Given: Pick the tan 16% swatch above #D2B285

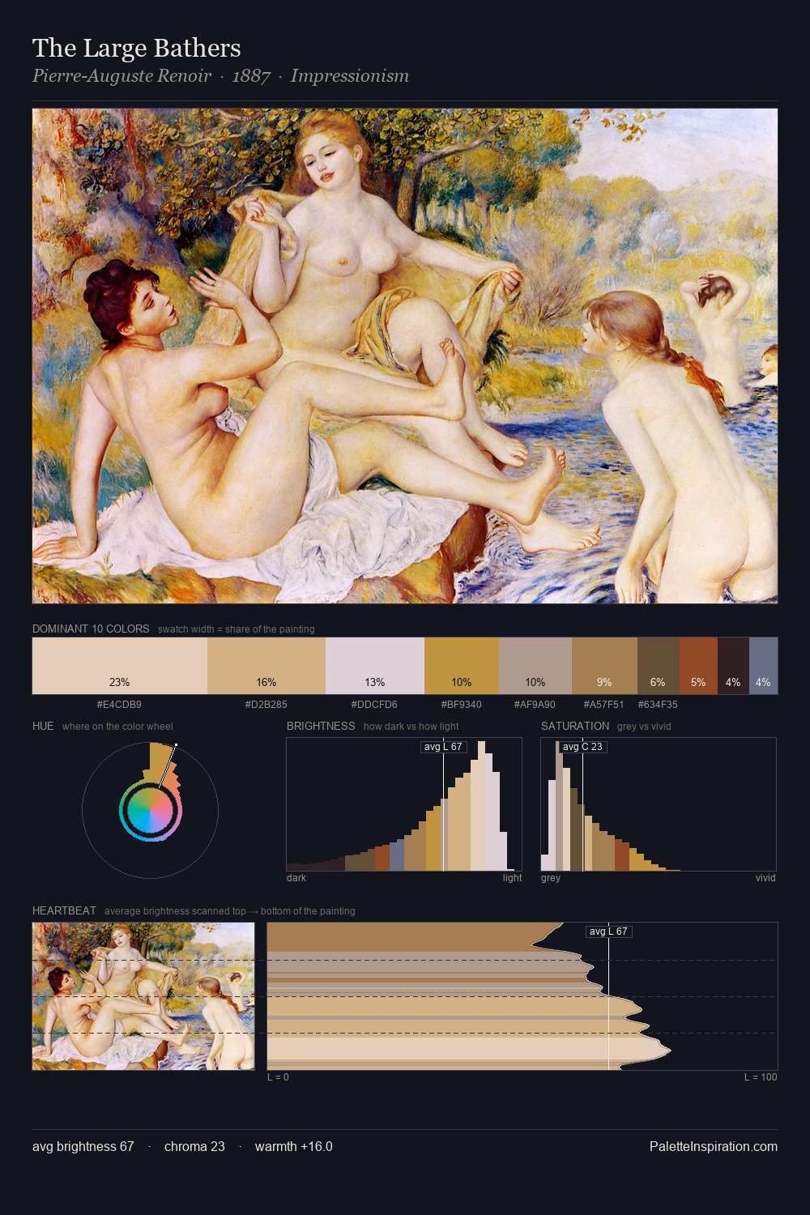Looking at the screenshot, I should pos(266,666).
